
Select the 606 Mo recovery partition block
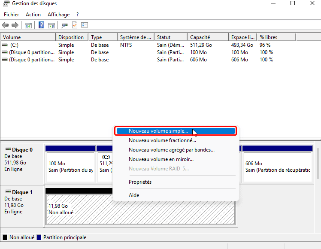[x=278, y=164]
